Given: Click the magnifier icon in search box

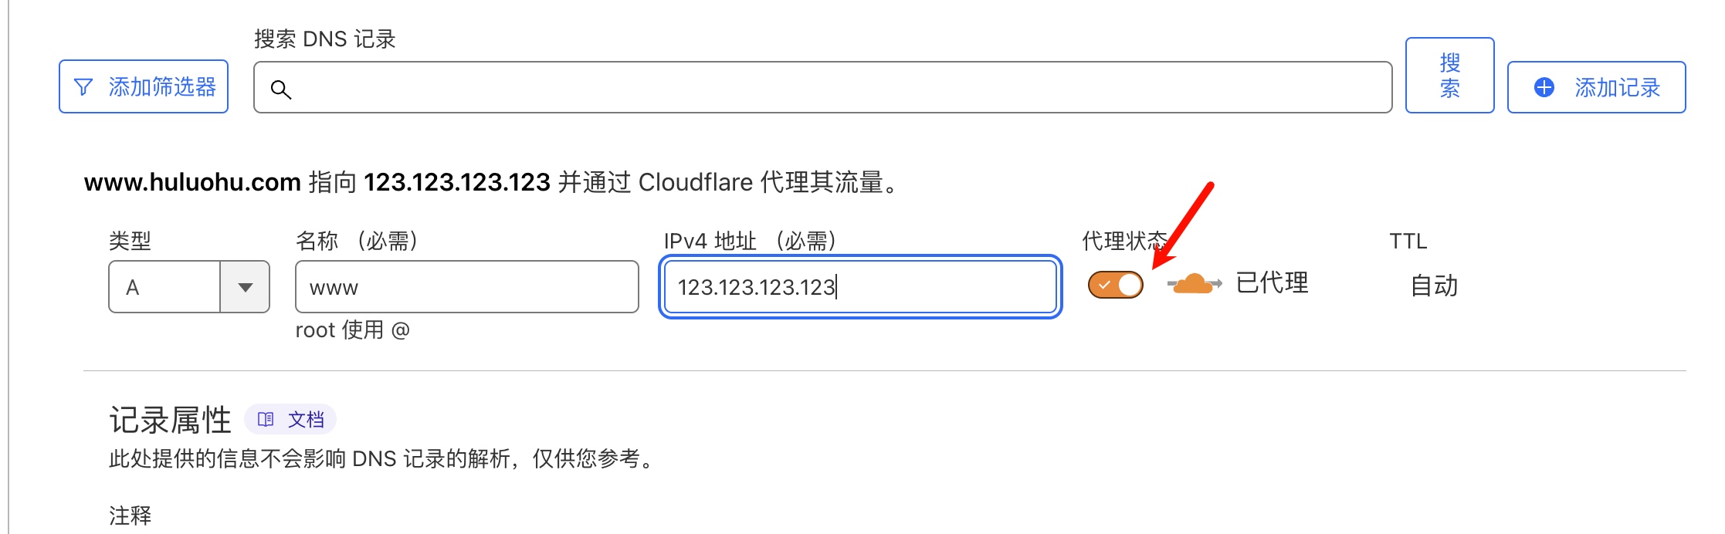Looking at the screenshot, I should coord(281,90).
